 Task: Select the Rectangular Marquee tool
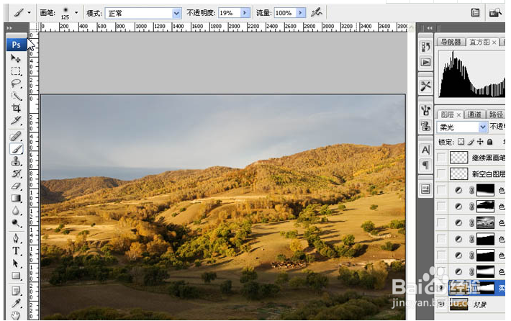click(16, 71)
